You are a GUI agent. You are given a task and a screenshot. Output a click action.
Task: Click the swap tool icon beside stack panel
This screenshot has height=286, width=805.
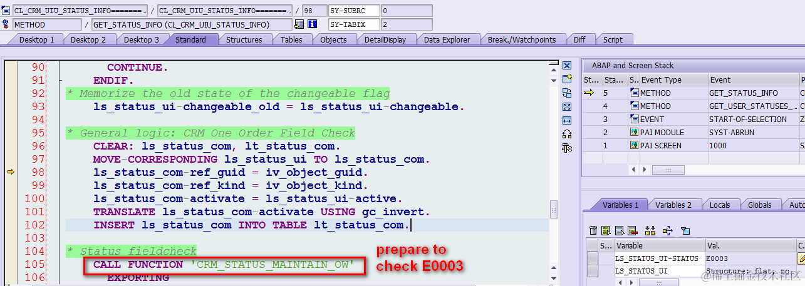pos(567,93)
